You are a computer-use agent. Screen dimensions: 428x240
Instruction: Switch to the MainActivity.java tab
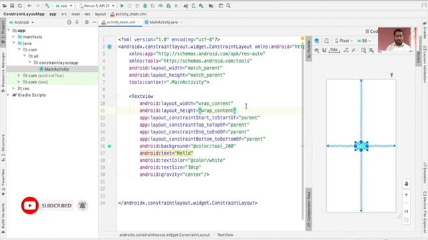(x=163, y=22)
